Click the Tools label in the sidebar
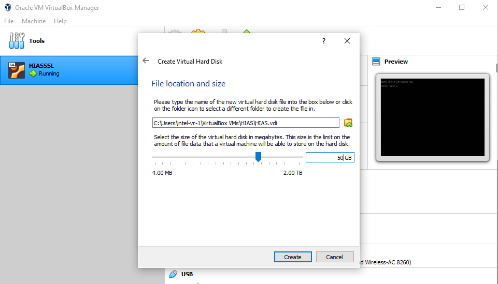498x284 pixels. pyautogui.click(x=37, y=40)
